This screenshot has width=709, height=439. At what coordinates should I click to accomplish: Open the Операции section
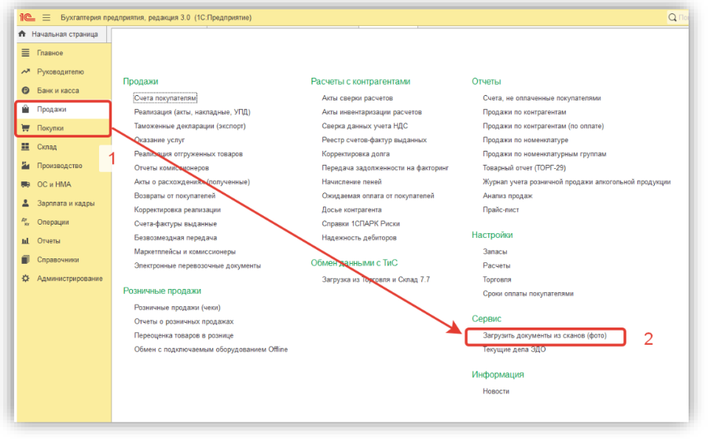point(53,222)
